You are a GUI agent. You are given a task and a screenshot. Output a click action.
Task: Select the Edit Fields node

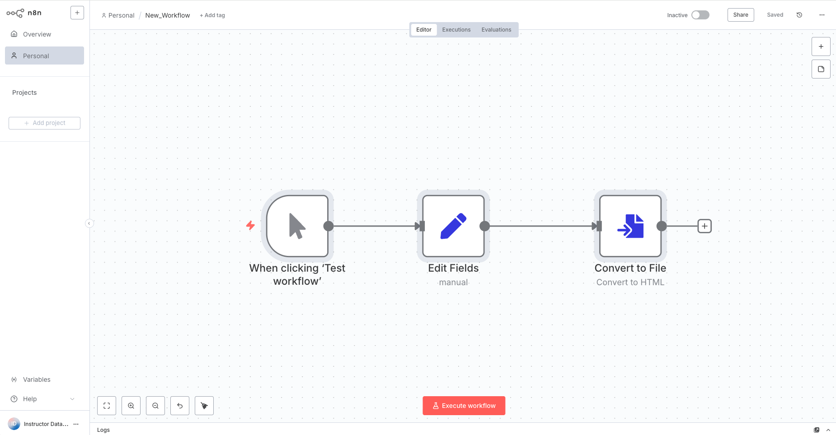[453, 226]
